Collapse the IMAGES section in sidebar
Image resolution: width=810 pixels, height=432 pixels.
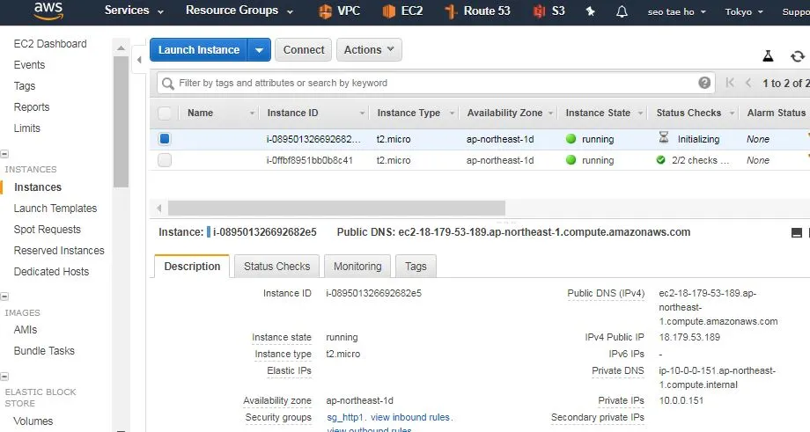[x=4, y=297]
